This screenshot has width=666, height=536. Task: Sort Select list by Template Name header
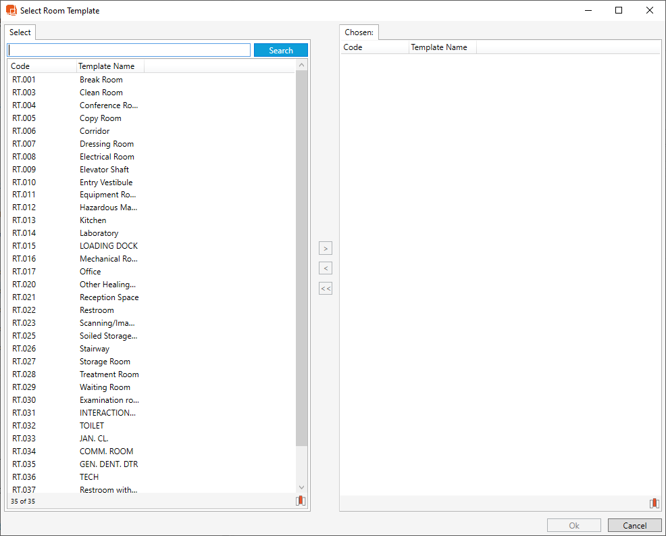[108, 66]
